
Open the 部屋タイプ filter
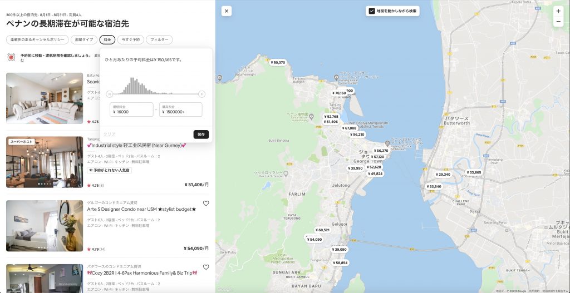(x=84, y=39)
